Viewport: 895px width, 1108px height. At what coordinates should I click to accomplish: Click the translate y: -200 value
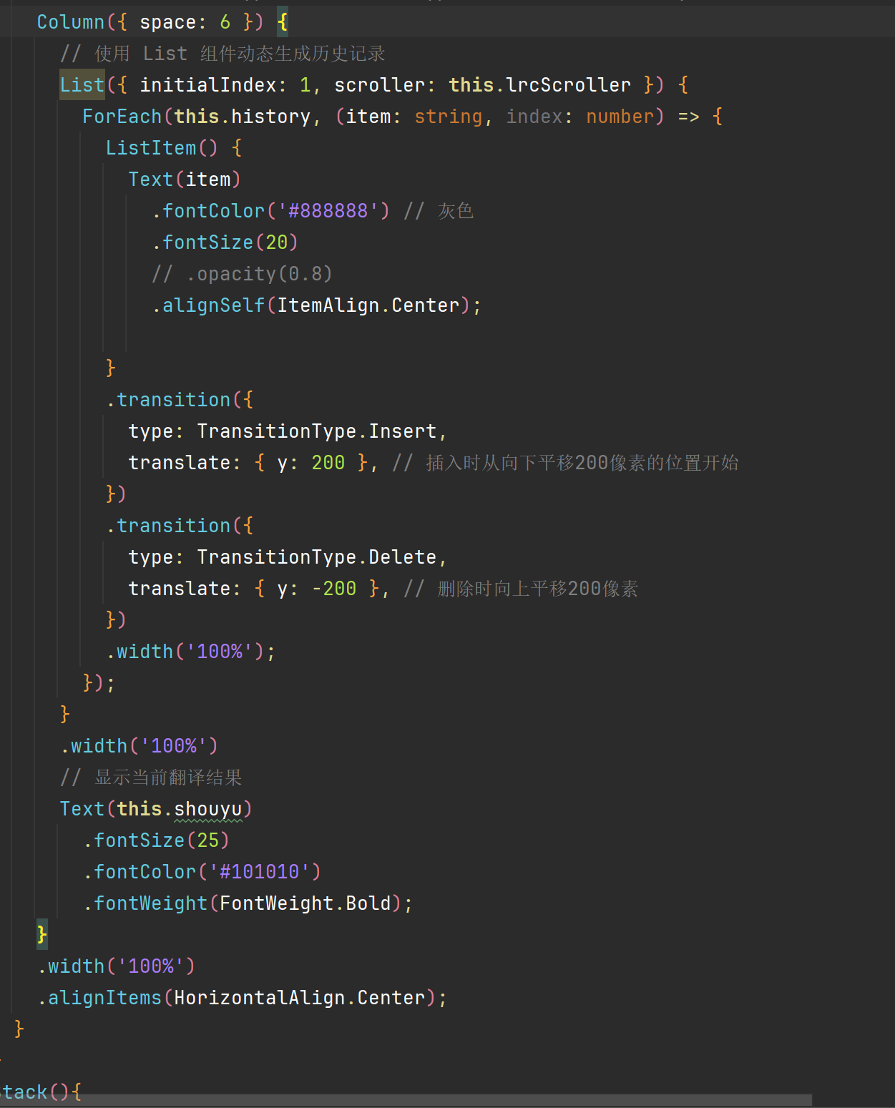click(333, 588)
